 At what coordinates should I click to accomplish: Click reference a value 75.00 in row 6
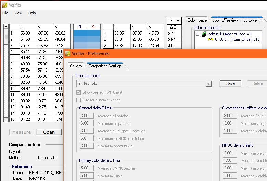pyautogui.click(x=45, y=64)
